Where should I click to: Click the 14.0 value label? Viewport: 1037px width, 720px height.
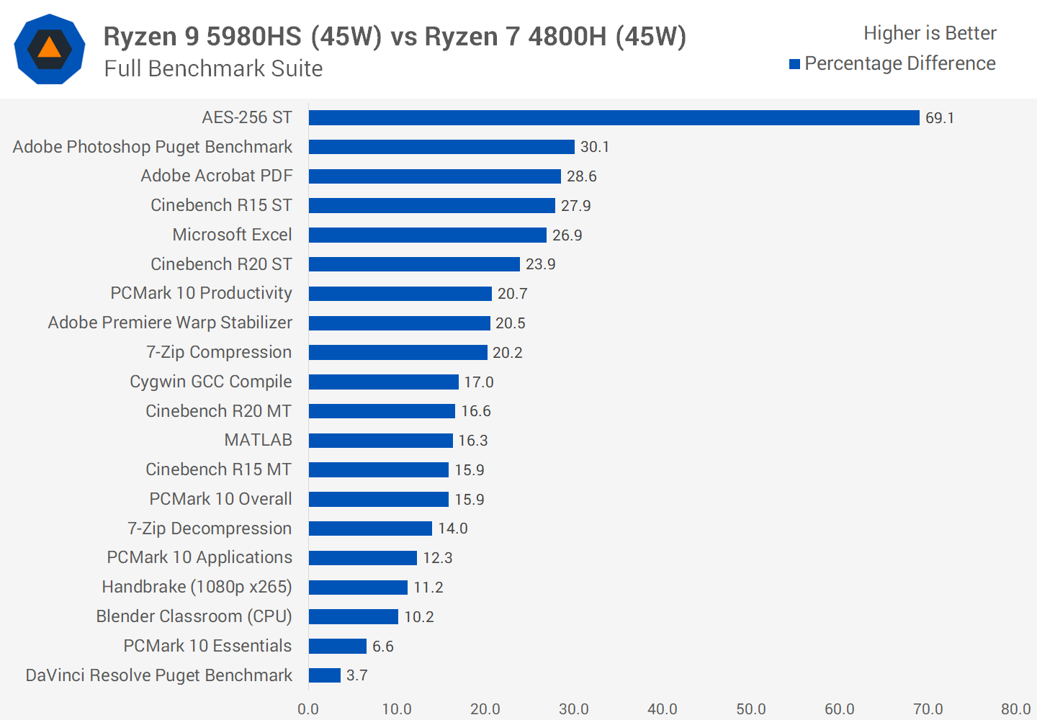[453, 528]
